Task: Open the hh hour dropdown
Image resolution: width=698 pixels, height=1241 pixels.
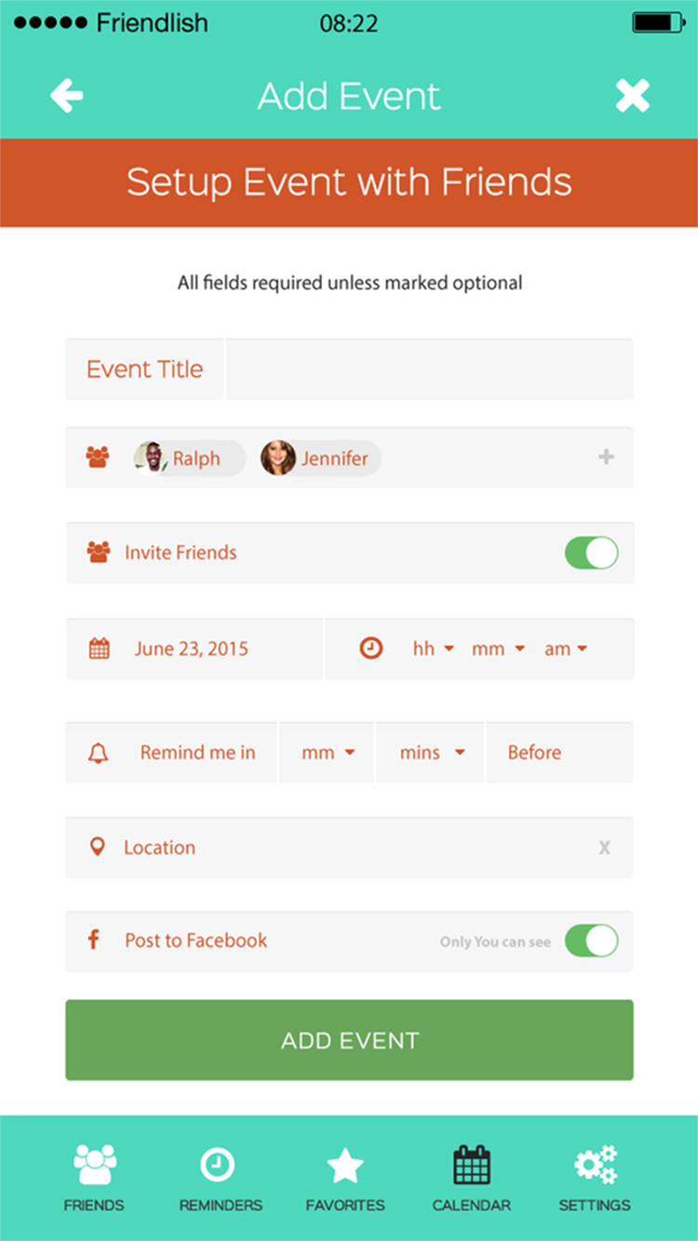Action: point(433,648)
